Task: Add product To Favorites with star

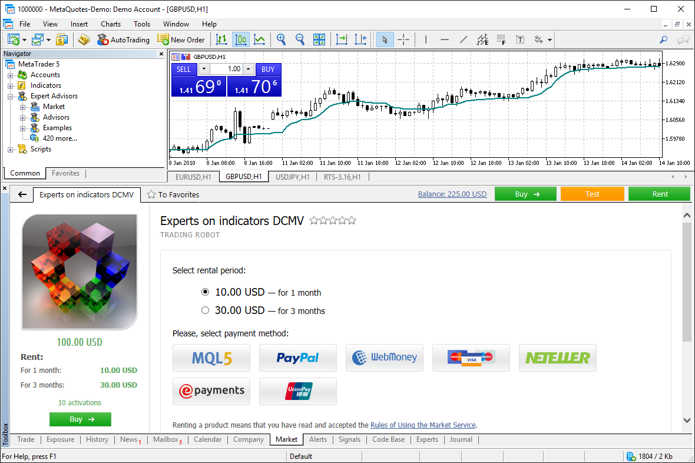Action: tap(173, 194)
